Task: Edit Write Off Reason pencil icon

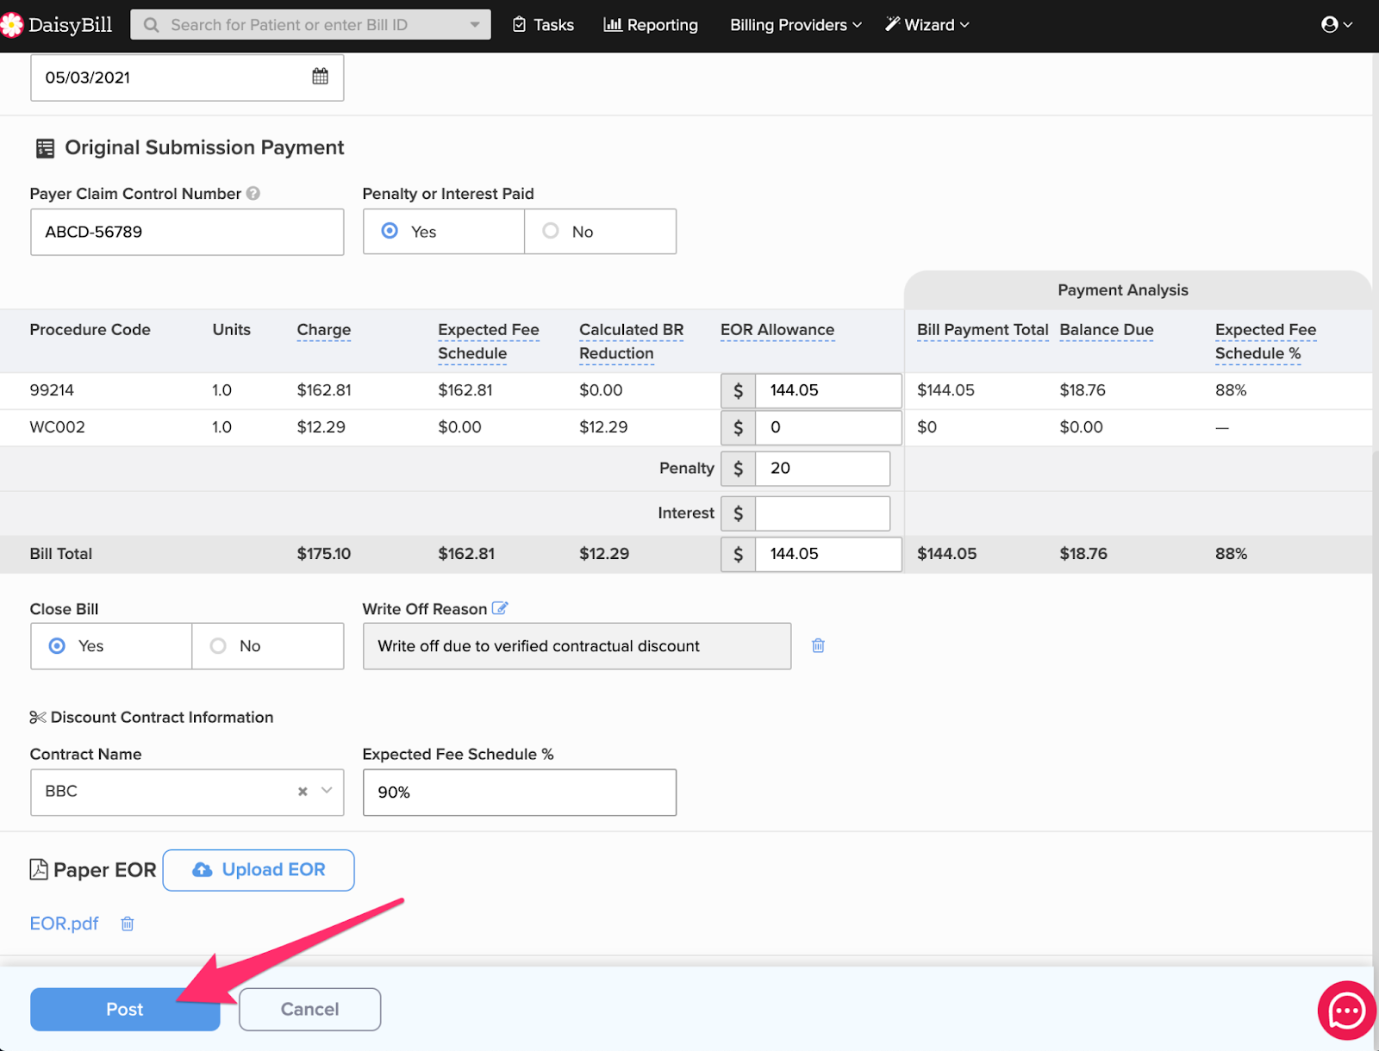Action: (500, 608)
